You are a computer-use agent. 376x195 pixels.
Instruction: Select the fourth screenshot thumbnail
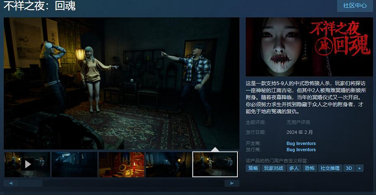coord(168,164)
